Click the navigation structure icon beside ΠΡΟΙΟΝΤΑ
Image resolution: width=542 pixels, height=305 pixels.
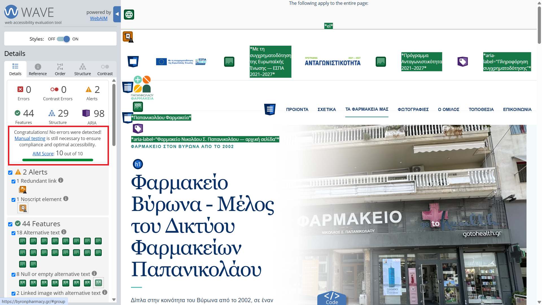point(270,109)
